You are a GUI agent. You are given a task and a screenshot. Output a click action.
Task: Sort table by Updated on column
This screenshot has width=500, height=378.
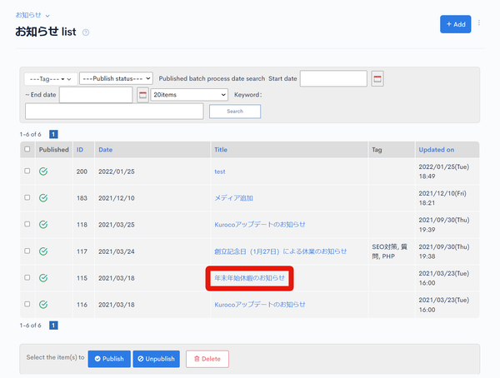(x=436, y=150)
